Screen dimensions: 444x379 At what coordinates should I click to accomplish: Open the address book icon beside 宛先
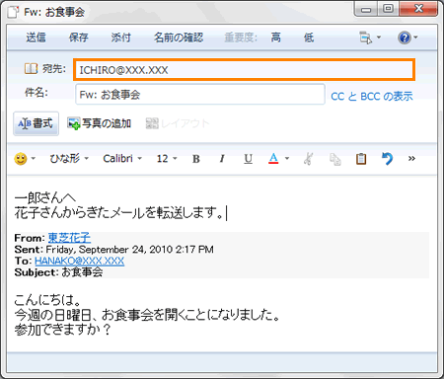click(31, 69)
